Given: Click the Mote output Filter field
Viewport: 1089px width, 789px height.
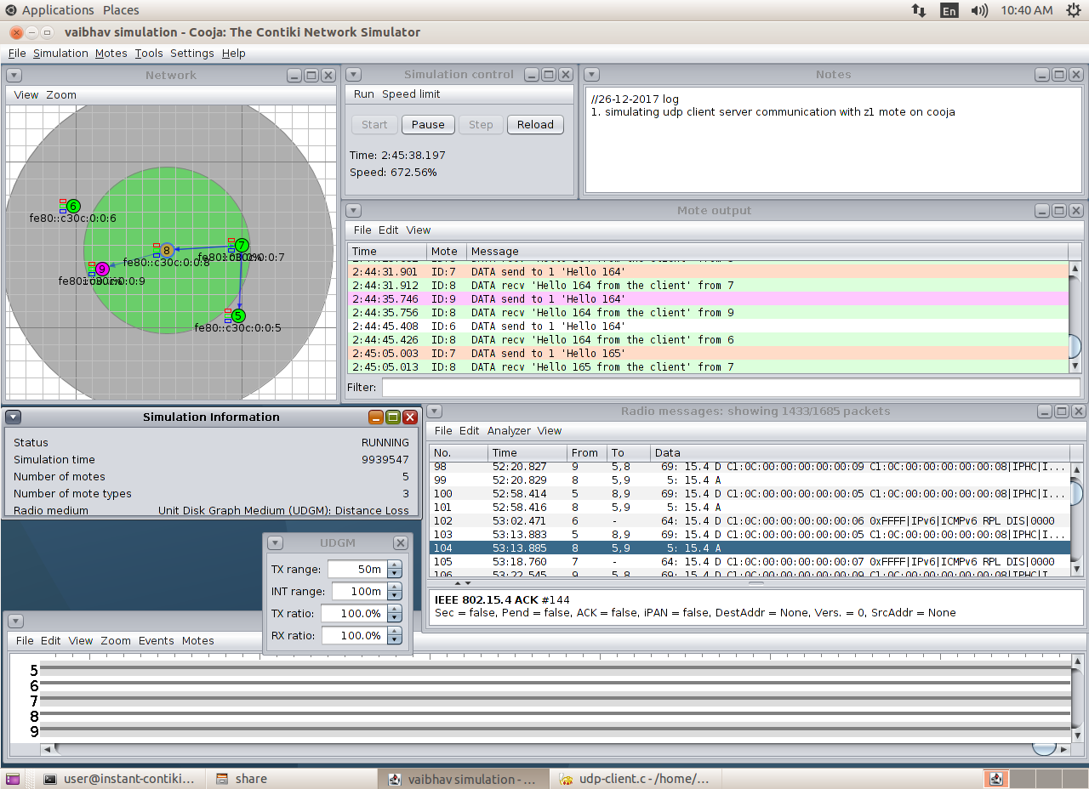Looking at the screenshot, I should (730, 388).
